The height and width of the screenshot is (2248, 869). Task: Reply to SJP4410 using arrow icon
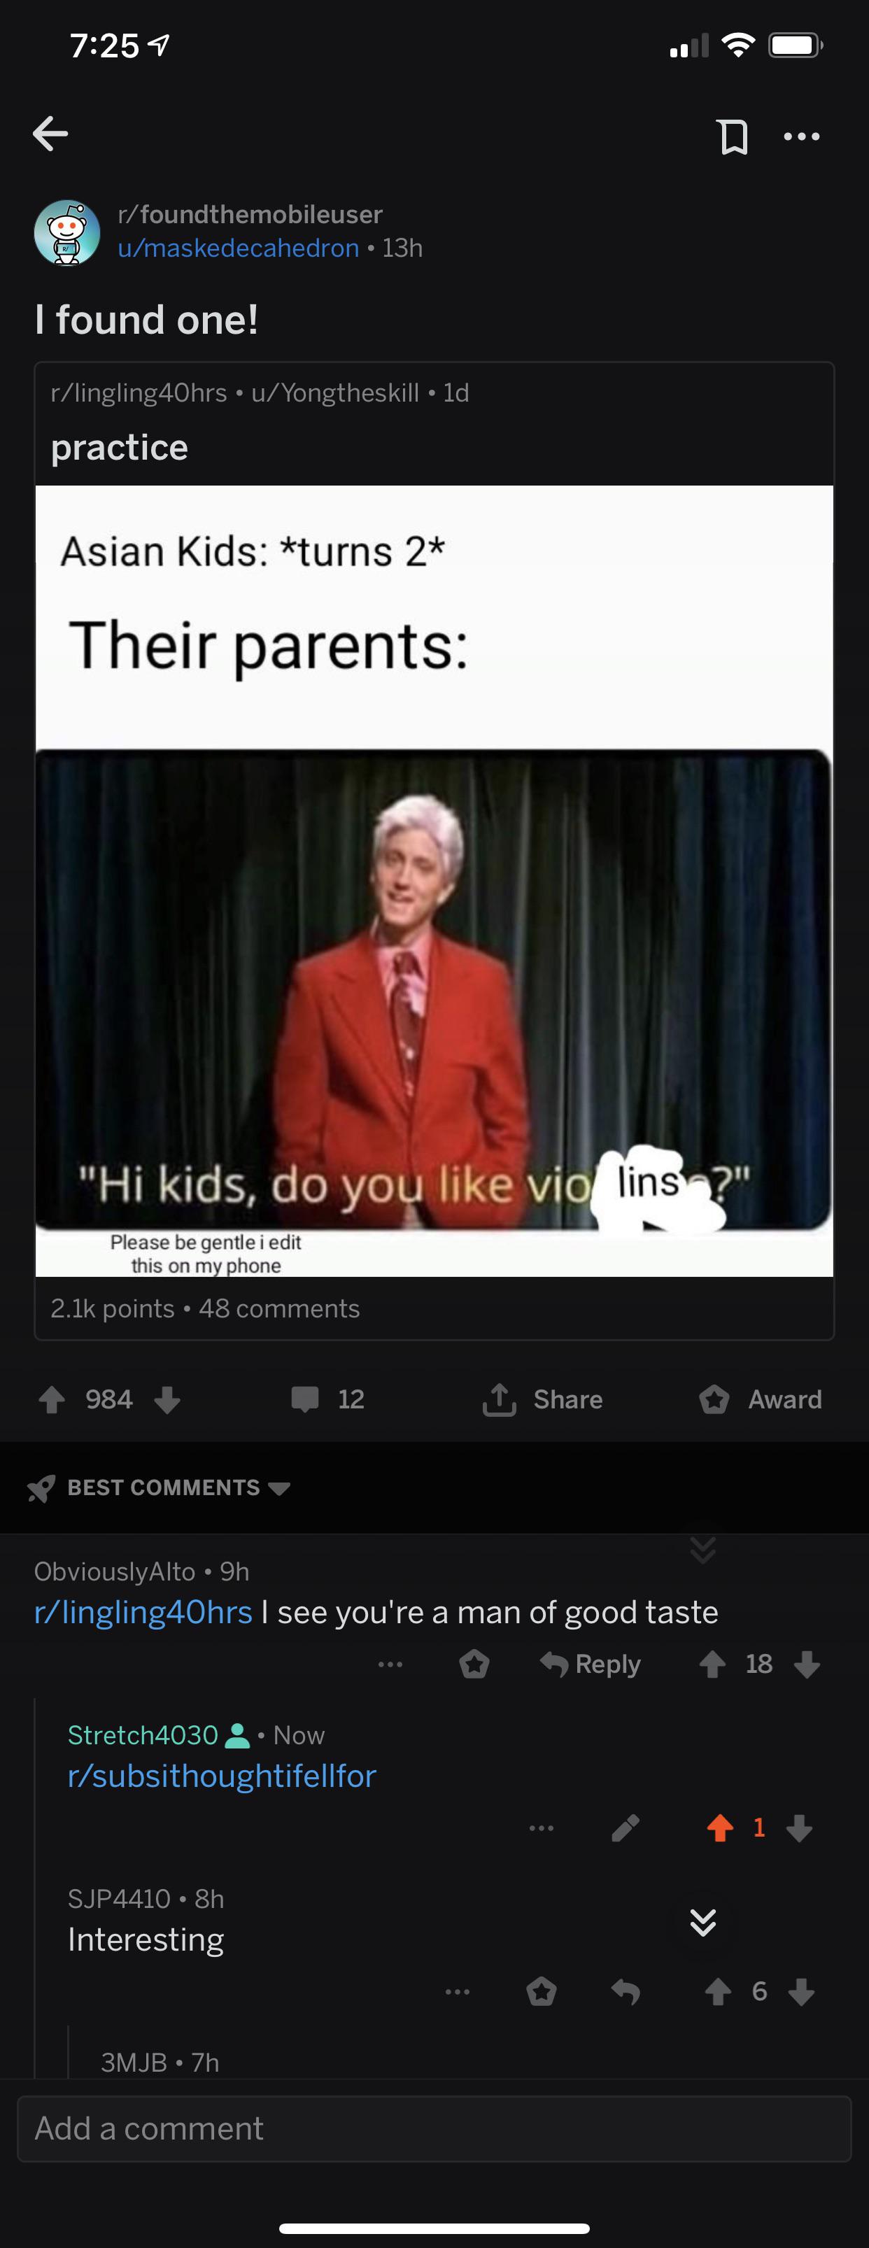tap(626, 1991)
